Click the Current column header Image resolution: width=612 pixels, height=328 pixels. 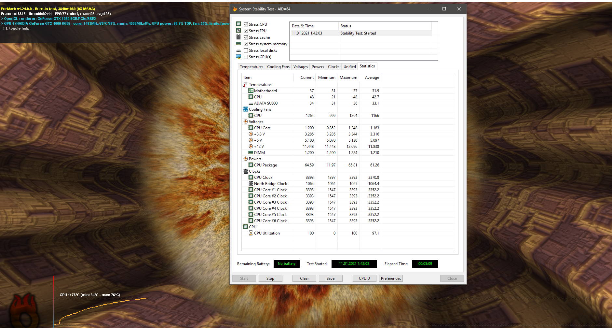305,78
